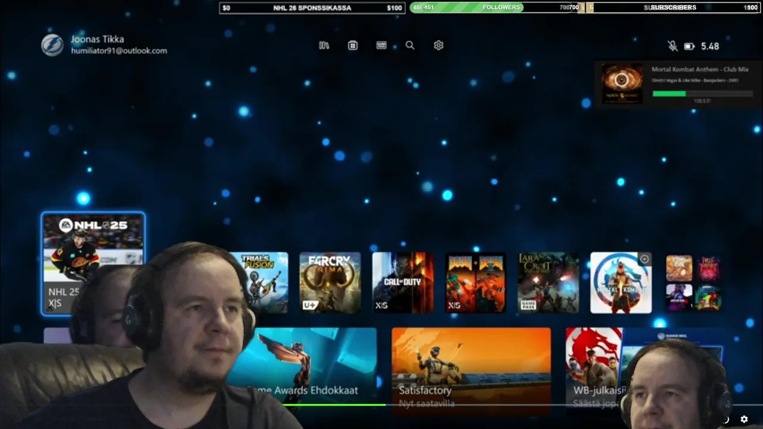Open the Xbox settings gear icon

439,45
